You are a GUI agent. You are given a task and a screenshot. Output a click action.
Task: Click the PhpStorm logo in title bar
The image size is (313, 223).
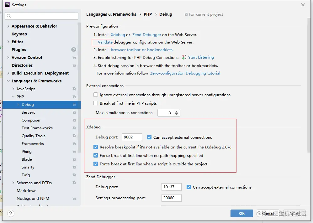coord(7,5)
